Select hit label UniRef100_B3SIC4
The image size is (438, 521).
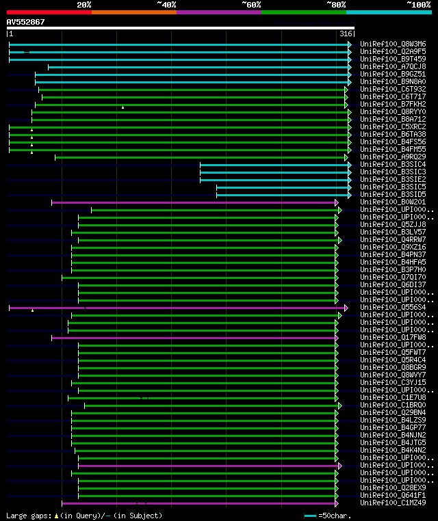(x=393, y=164)
